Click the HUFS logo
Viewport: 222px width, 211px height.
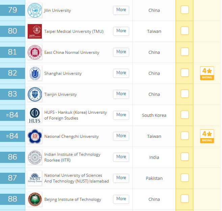(x=35, y=115)
